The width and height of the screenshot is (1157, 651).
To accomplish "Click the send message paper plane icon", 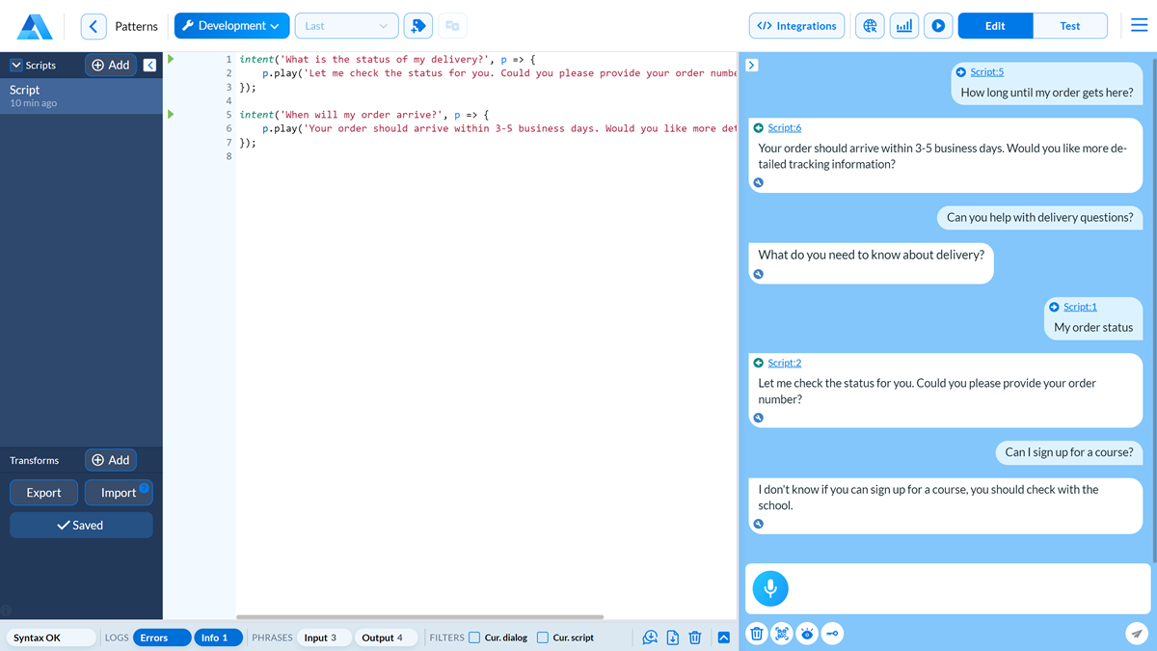I will 1137,634.
